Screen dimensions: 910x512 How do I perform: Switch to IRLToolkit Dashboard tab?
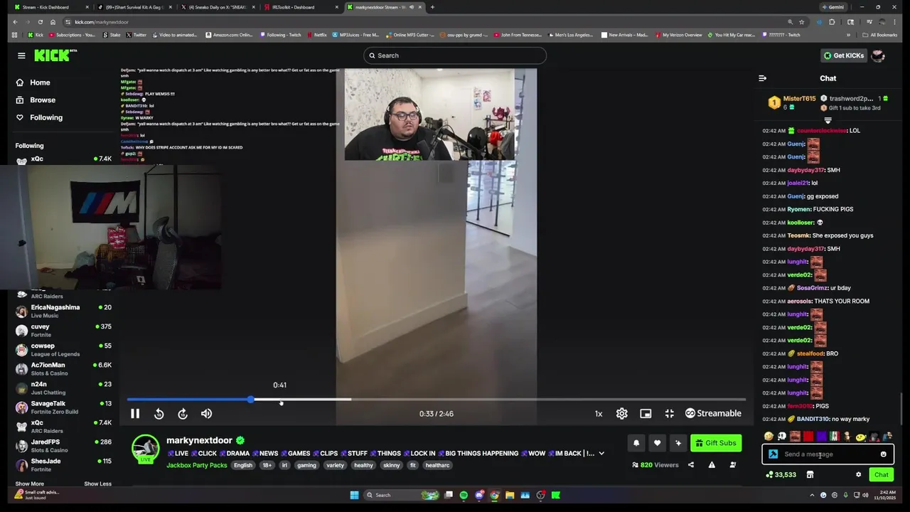point(299,7)
